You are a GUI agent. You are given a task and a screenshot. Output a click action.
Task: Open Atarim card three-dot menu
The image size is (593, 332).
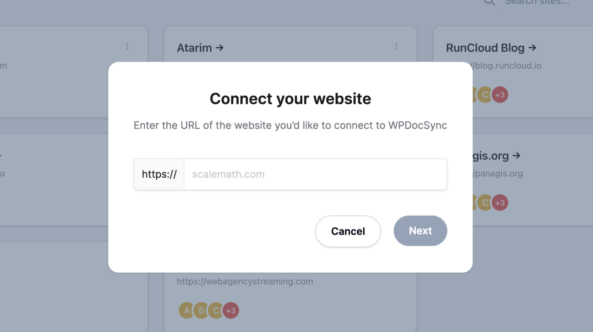[x=396, y=46]
